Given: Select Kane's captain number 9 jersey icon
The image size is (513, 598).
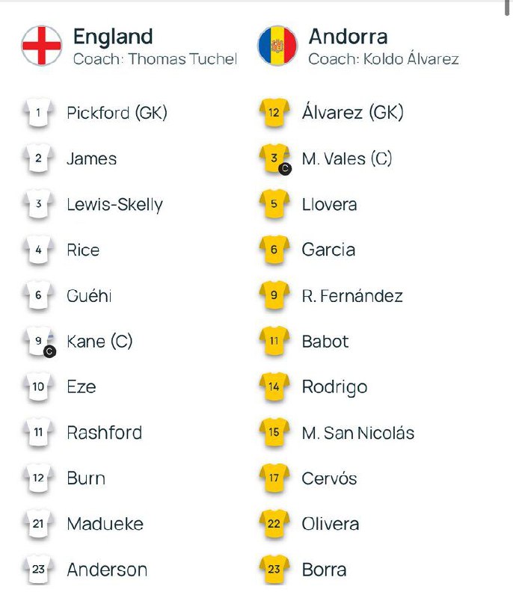Looking at the screenshot, I should [x=39, y=342].
